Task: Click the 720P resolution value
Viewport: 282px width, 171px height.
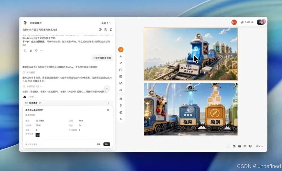Action: coord(38,125)
